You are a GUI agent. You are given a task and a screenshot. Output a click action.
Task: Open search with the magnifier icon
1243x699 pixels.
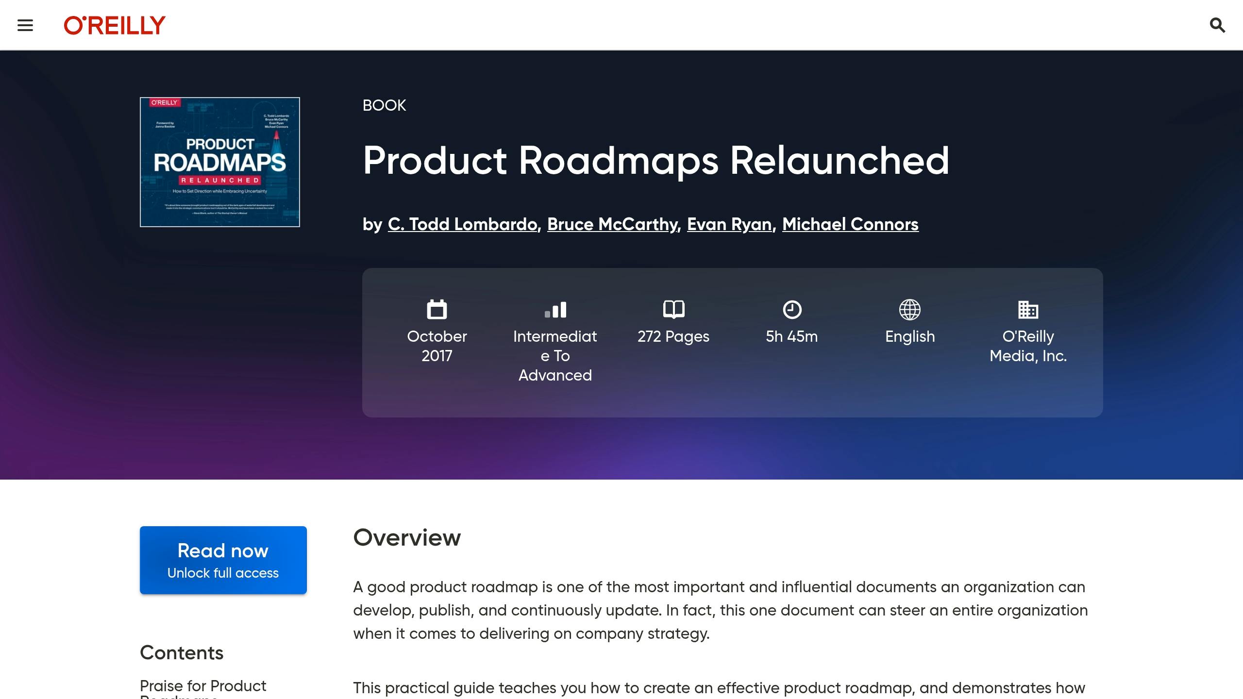coord(1217,25)
